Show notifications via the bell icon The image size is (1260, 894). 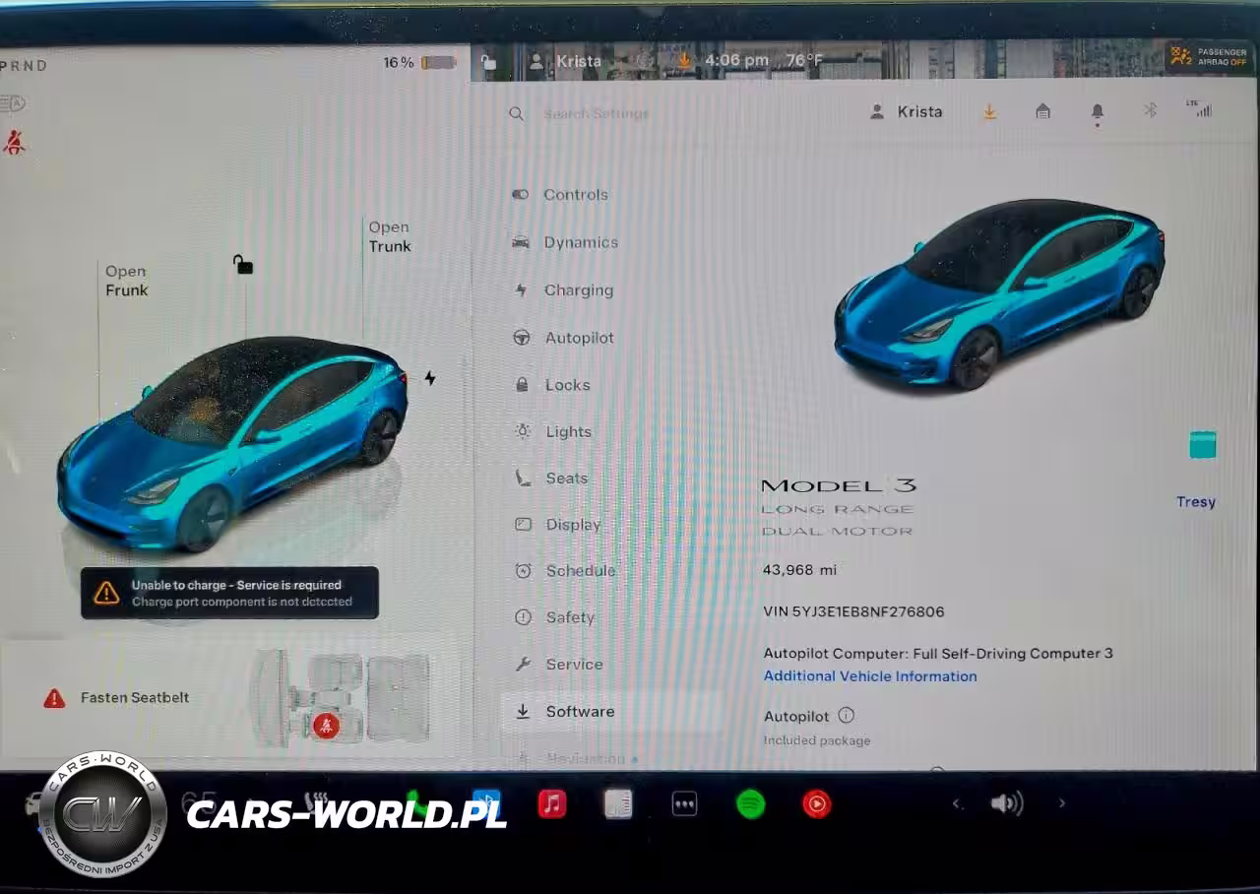(1097, 112)
